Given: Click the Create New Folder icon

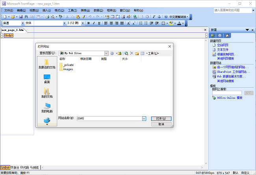Looking at the screenshot, I should [137, 53].
